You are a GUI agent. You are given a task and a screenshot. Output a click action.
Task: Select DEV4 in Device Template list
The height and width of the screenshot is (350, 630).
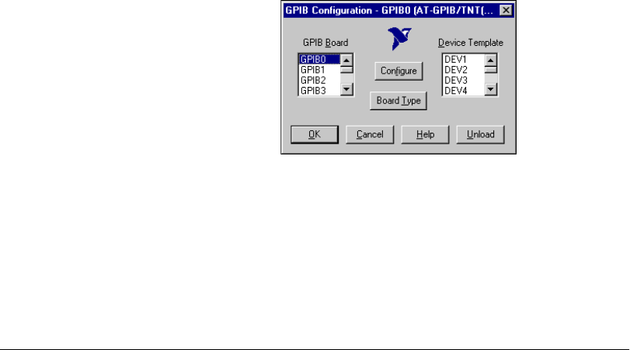463,91
